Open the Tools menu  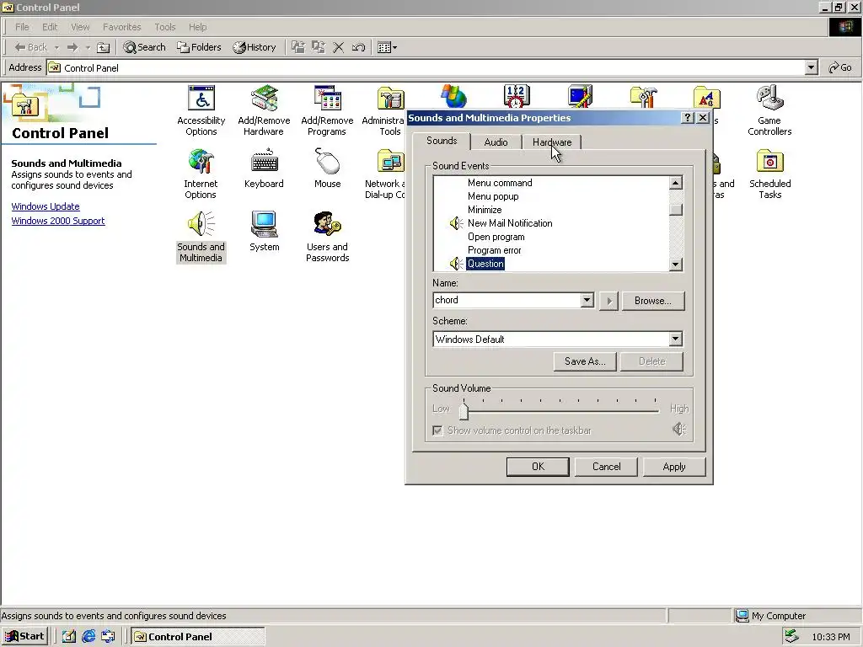[164, 27]
